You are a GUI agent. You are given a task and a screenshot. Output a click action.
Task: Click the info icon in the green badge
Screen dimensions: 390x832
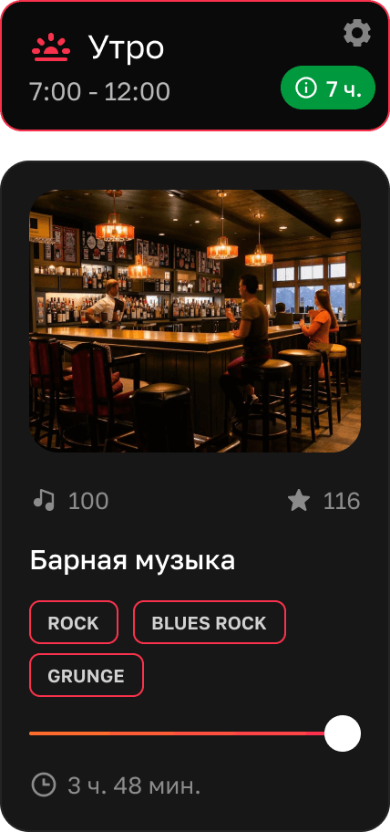coord(306,88)
